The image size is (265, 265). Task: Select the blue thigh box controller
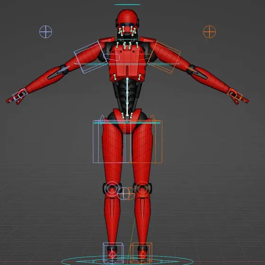pyautogui.click(x=112, y=141)
